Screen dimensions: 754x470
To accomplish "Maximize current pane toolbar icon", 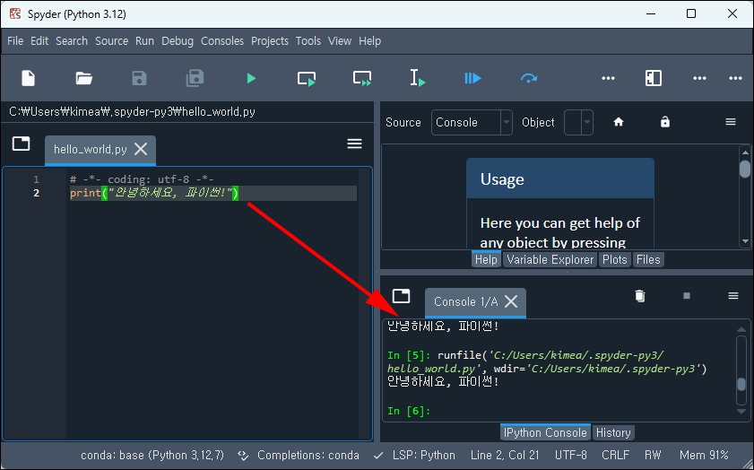I will coord(654,78).
